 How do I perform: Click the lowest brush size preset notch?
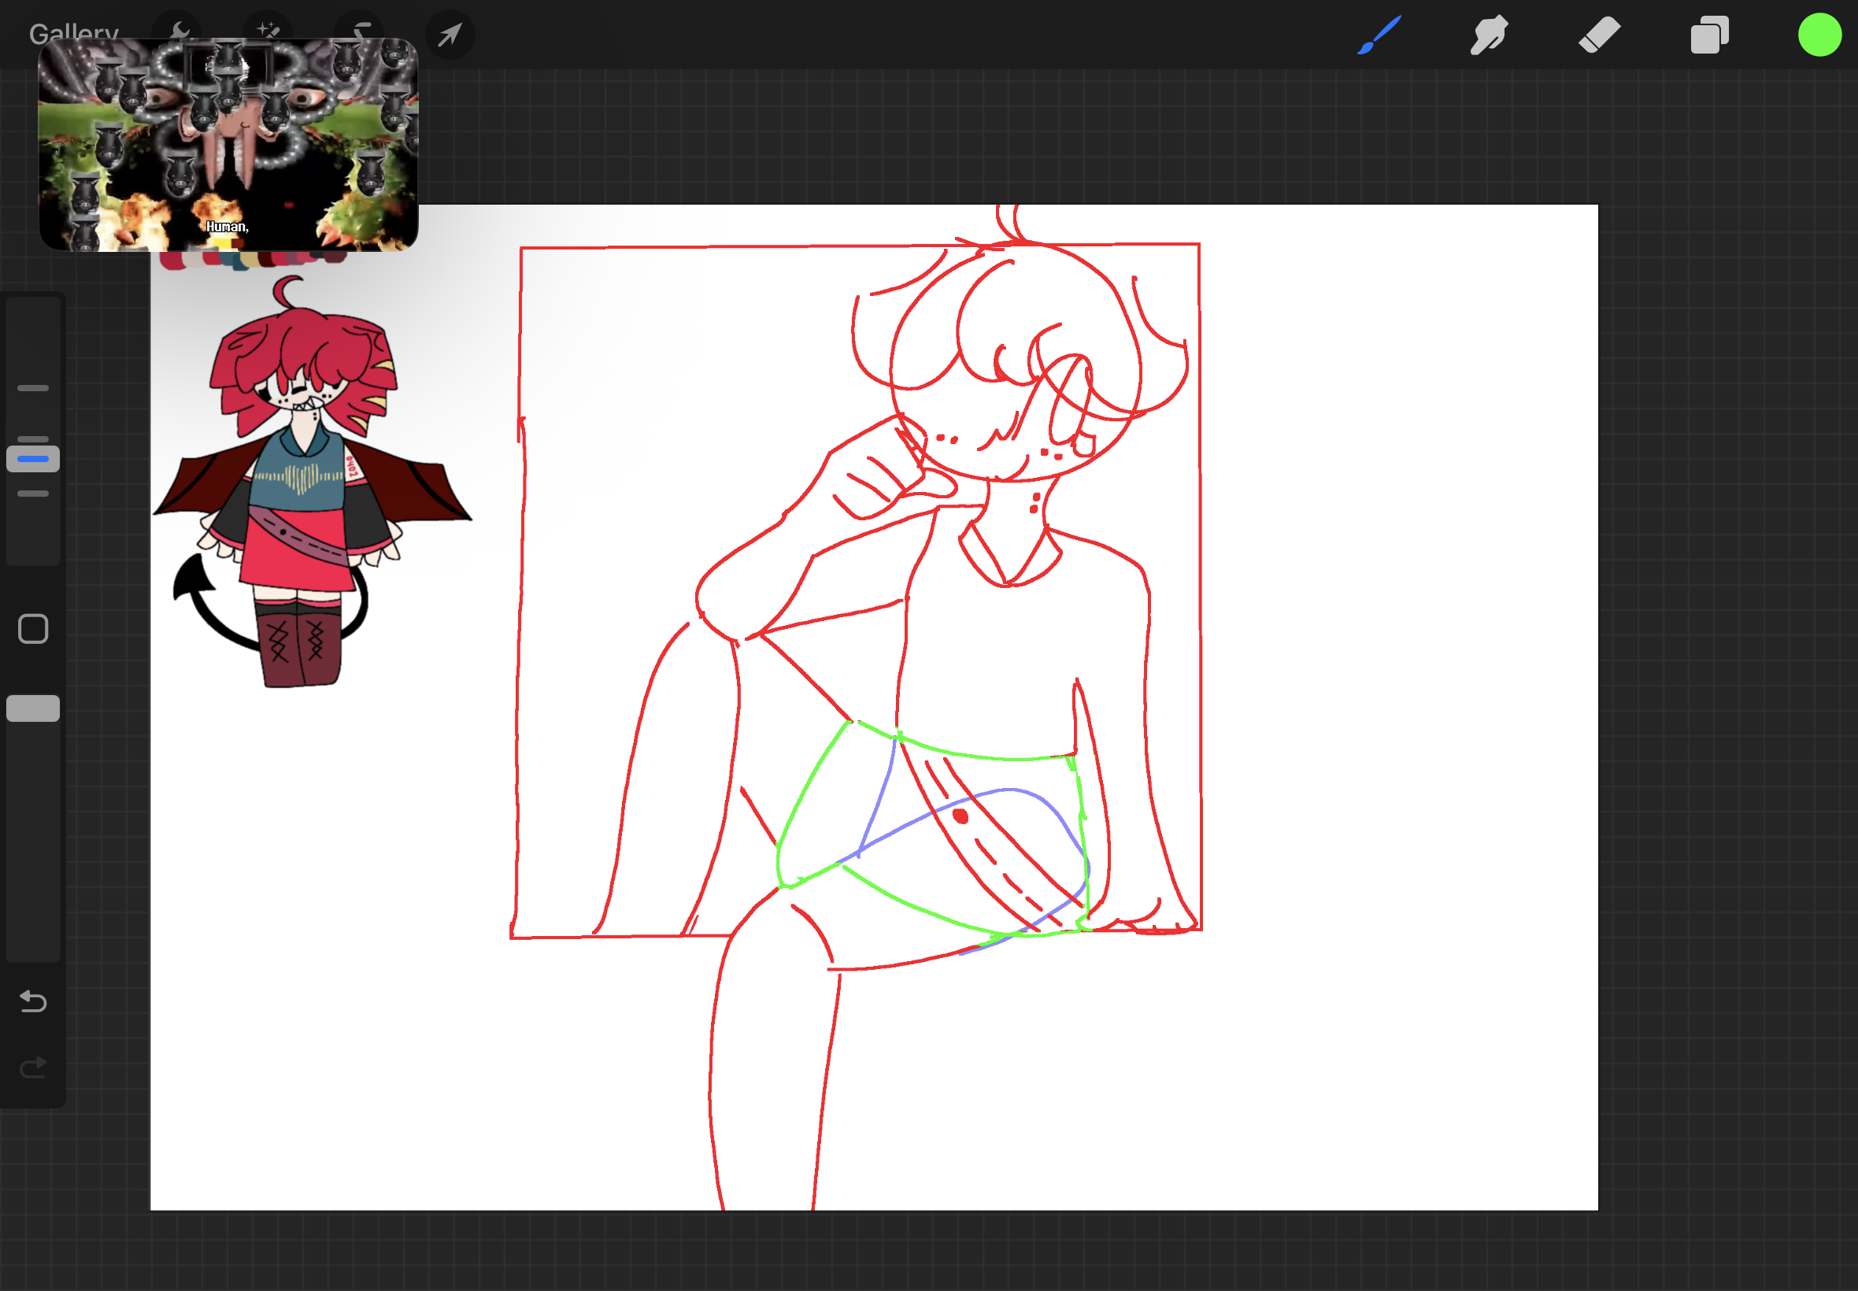33,494
